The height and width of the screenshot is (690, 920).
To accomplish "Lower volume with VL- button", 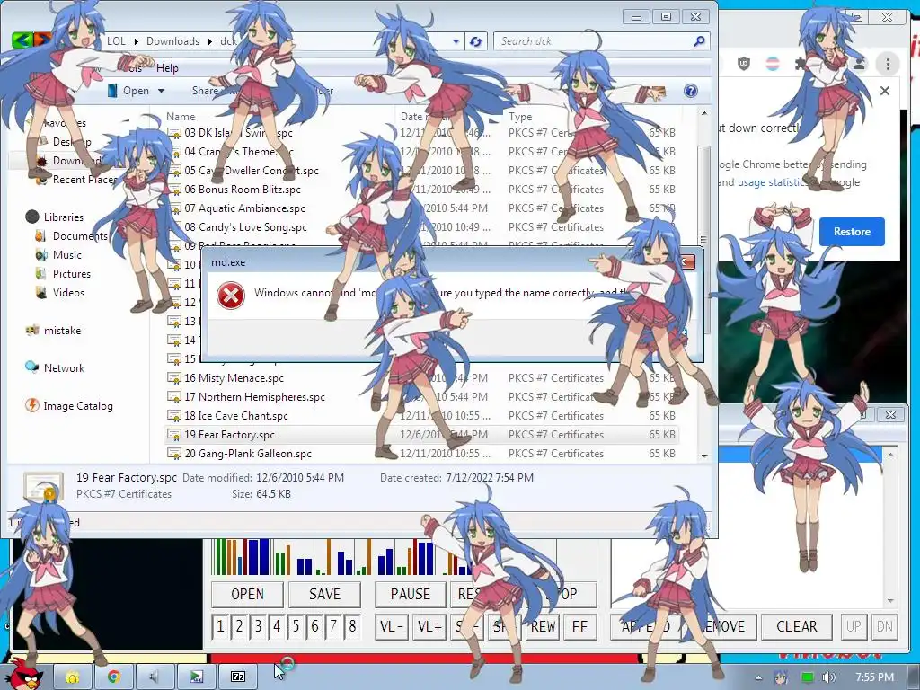I will point(392,626).
